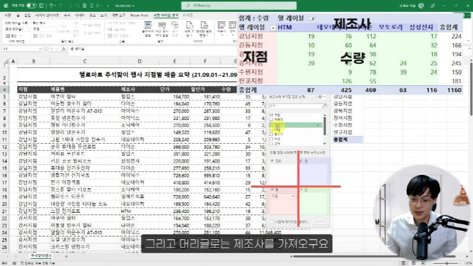Click the magnifier icon in the field list search
The height and width of the screenshot is (266, 473).
point(325,106)
